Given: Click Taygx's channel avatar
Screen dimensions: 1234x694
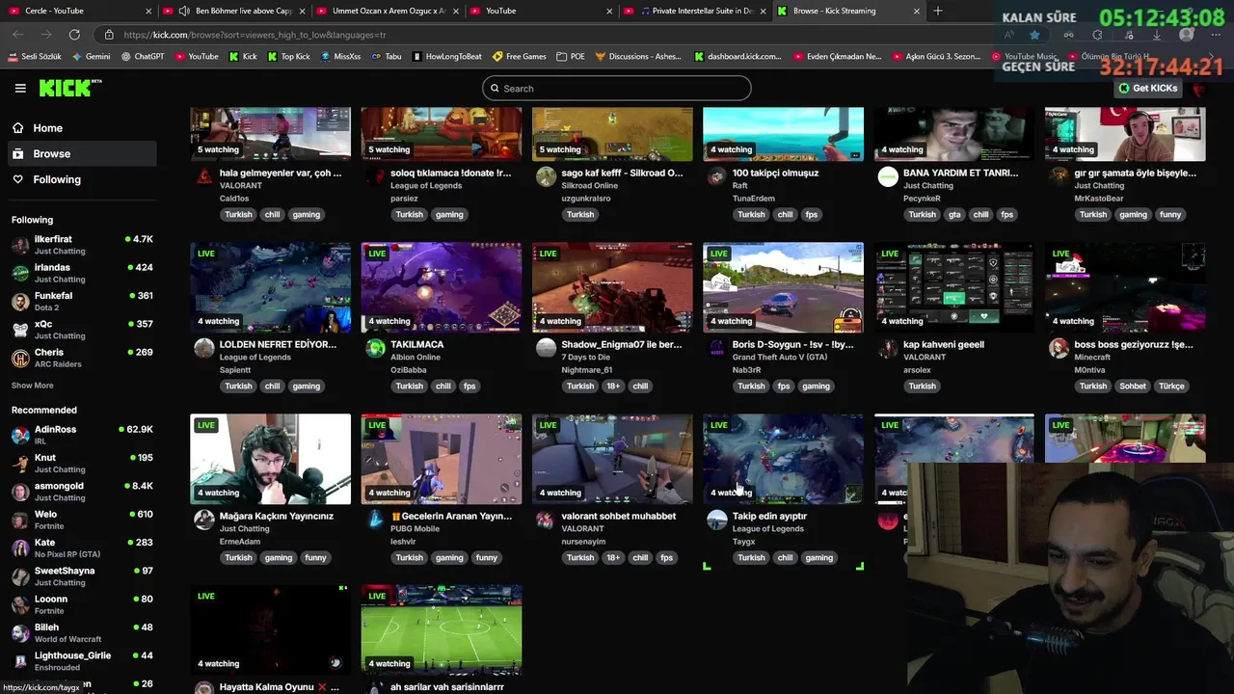Looking at the screenshot, I should tap(716, 520).
